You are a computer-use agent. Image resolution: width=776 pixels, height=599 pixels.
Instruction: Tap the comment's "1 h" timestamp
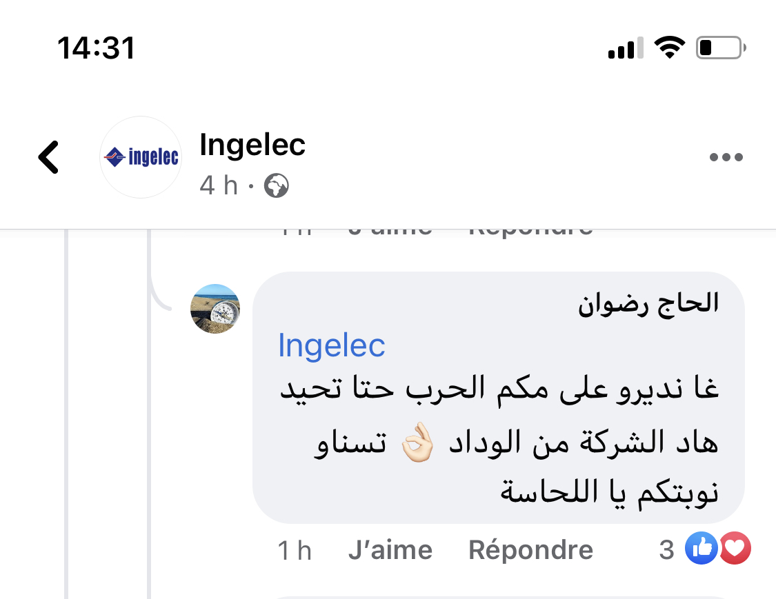tap(295, 550)
